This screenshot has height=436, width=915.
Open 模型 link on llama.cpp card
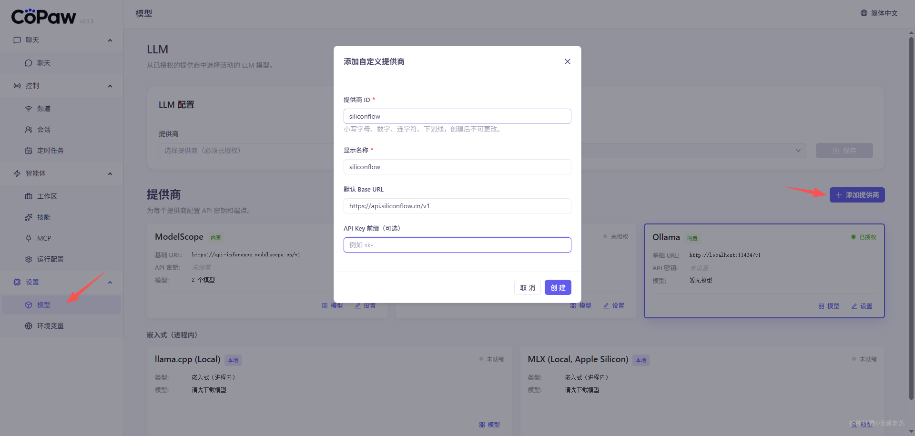click(x=489, y=425)
